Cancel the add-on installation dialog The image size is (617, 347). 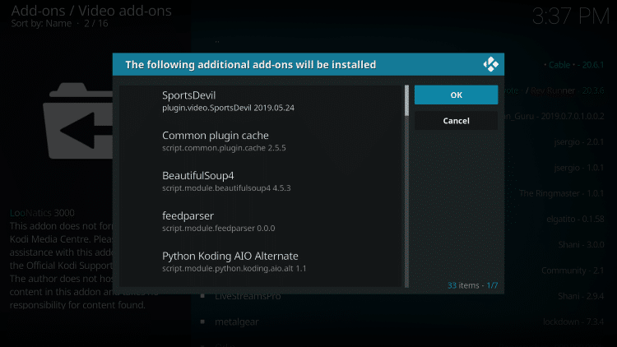456,121
